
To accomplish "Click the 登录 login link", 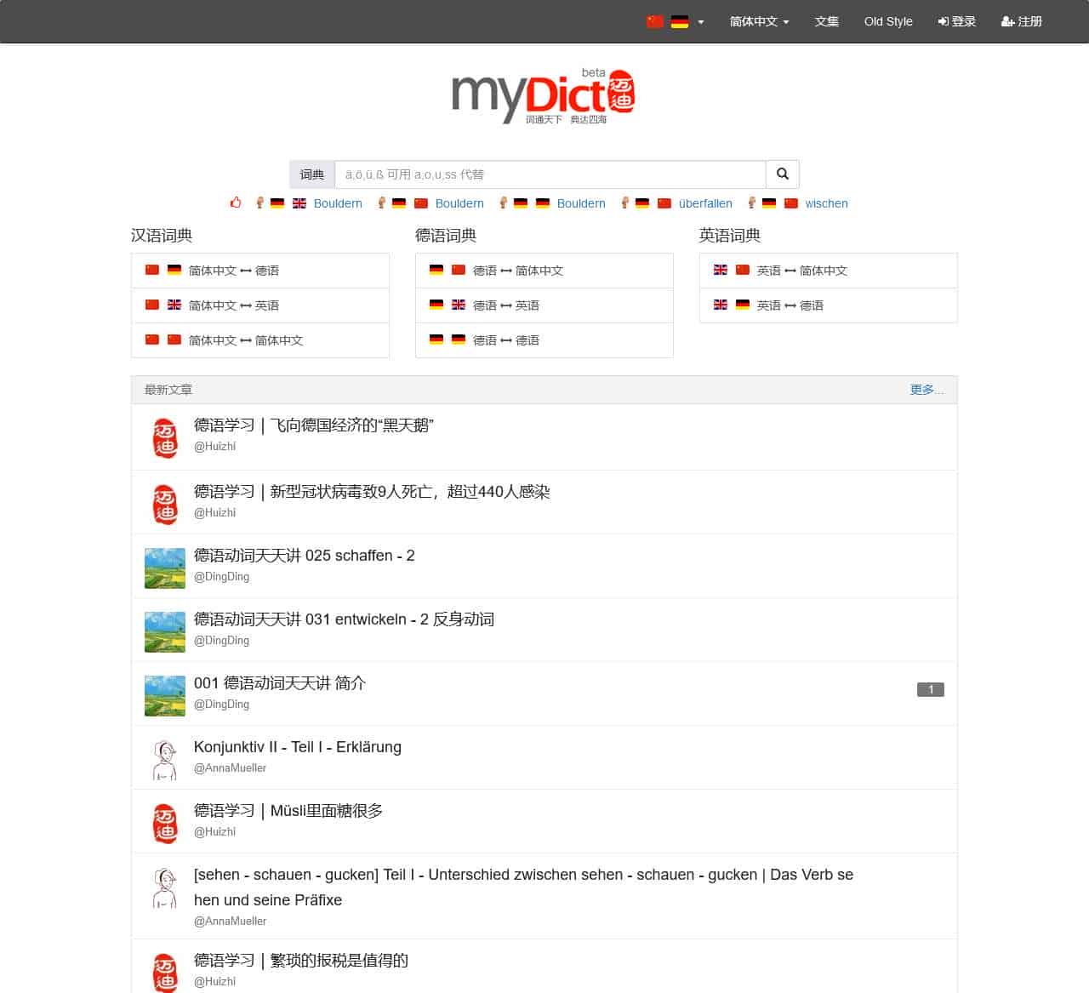I will [x=957, y=21].
